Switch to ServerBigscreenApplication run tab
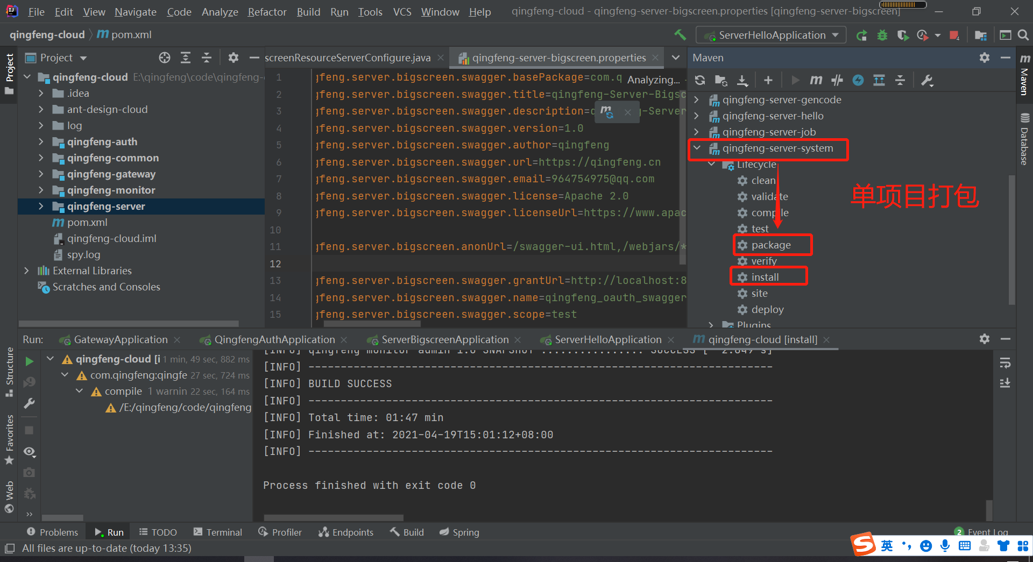Screen dimensions: 1033x562 444,339
